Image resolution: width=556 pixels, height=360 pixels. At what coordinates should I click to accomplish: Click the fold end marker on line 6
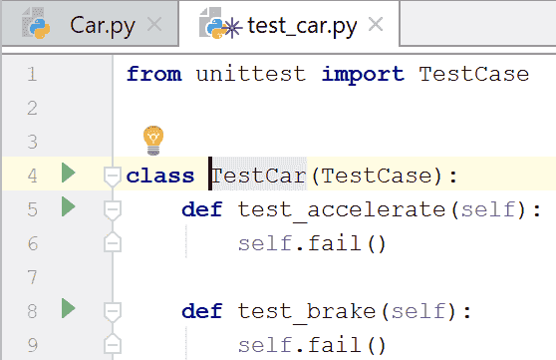113,242
